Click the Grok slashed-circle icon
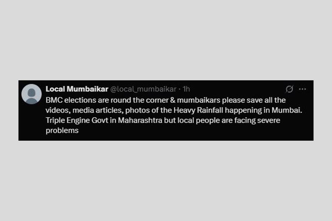The height and width of the screenshot is (221, 332). point(290,89)
